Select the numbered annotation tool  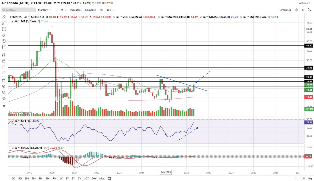[x=4, y=41]
